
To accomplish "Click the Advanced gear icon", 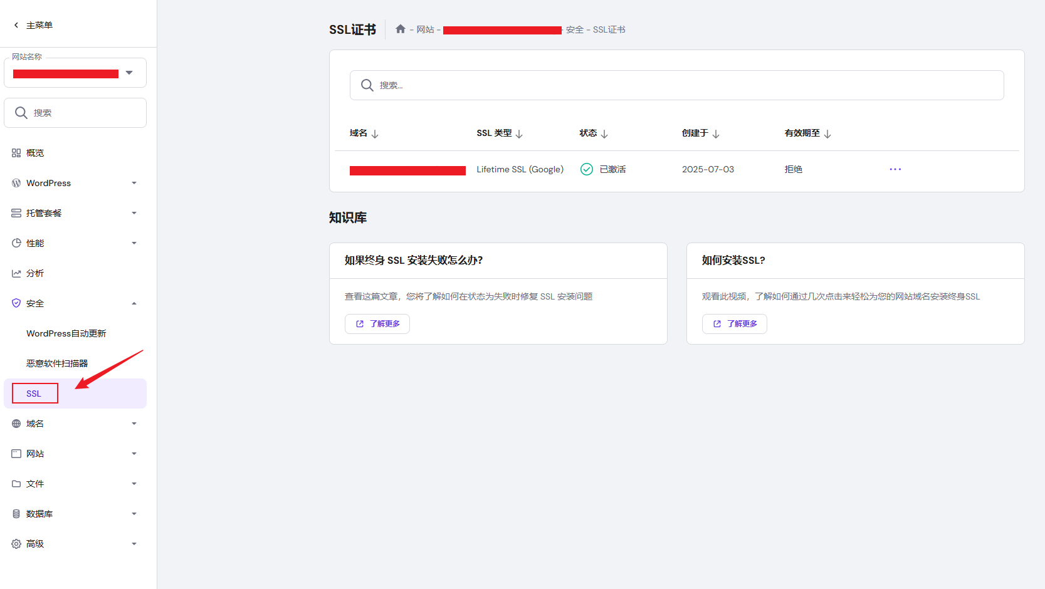I will [16, 544].
